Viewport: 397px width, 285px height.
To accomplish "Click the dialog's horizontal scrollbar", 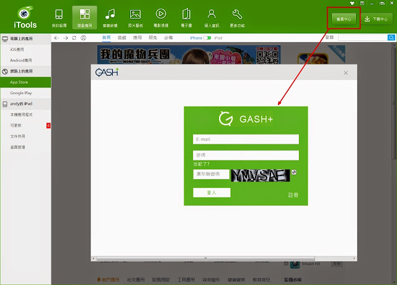I will pos(205,258).
